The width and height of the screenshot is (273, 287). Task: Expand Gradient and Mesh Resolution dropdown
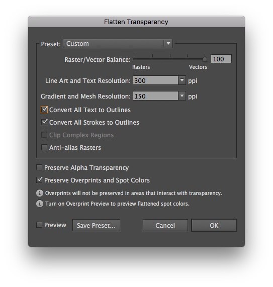pyautogui.click(x=182, y=96)
